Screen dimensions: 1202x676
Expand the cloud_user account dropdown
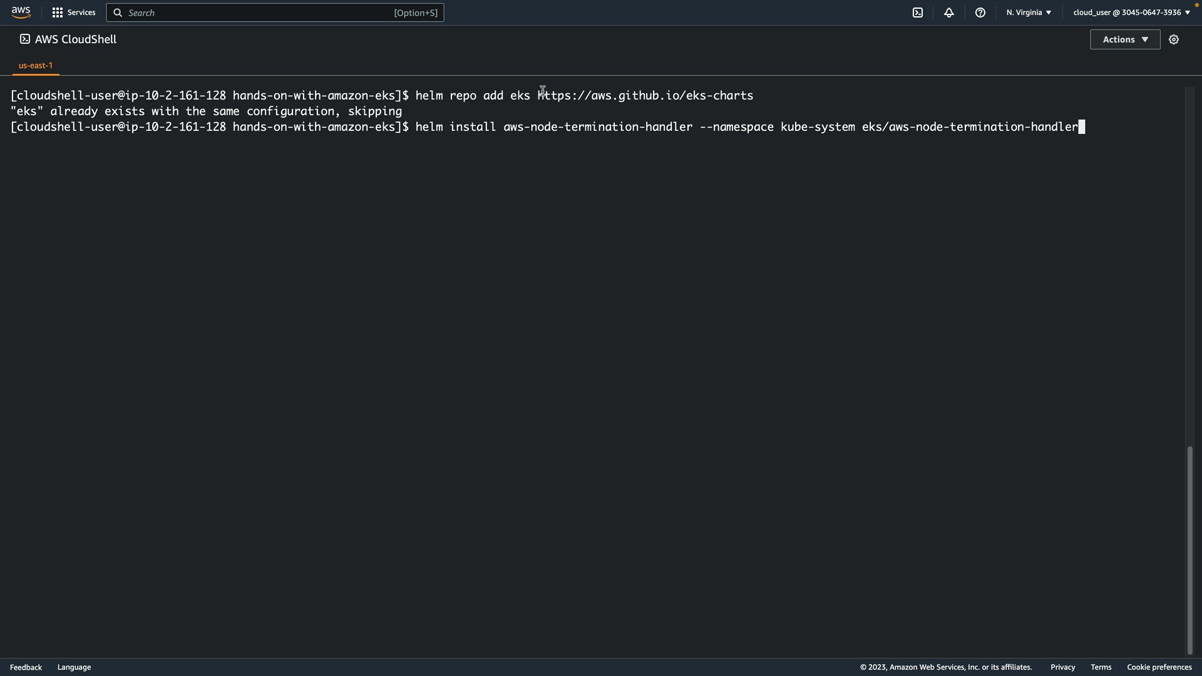[1131, 13]
